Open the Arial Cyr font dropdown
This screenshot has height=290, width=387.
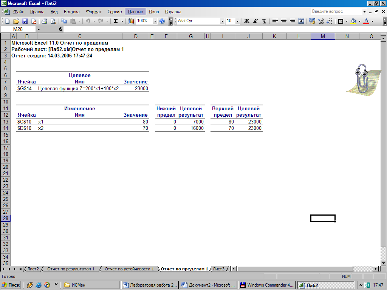pyautogui.click(x=222, y=21)
